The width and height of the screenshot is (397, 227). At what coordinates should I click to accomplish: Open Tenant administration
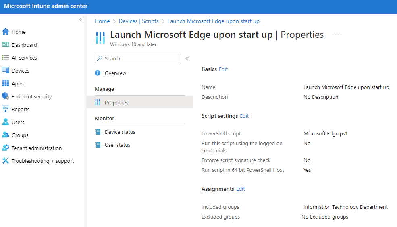click(36, 148)
